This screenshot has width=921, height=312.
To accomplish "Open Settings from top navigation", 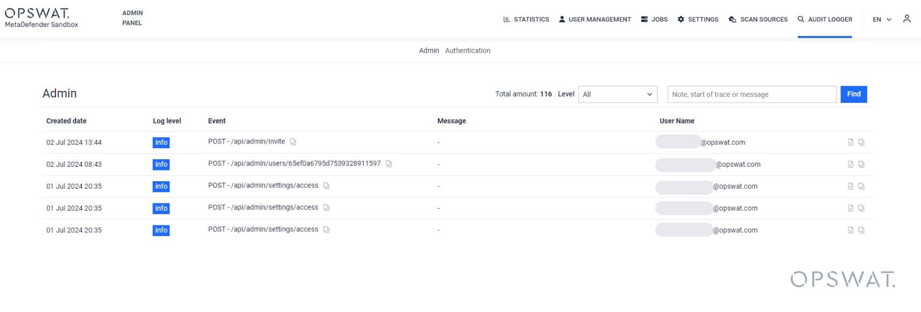I will coord(698,19).
